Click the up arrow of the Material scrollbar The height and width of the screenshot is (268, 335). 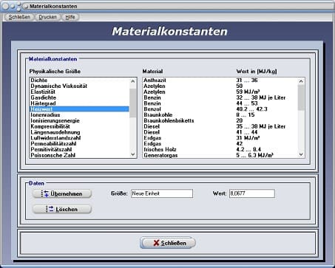tap(301, 81)
